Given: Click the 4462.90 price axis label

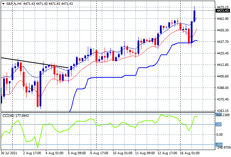Looking at the screenshot, I should click(x=223, y=18).
